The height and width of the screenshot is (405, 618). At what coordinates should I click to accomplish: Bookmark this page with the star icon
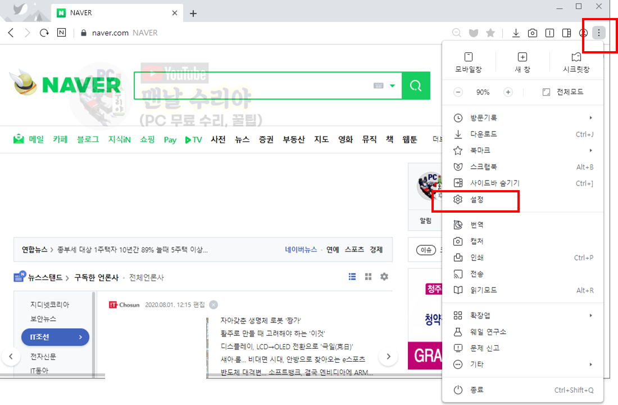(x=490, y=33)
